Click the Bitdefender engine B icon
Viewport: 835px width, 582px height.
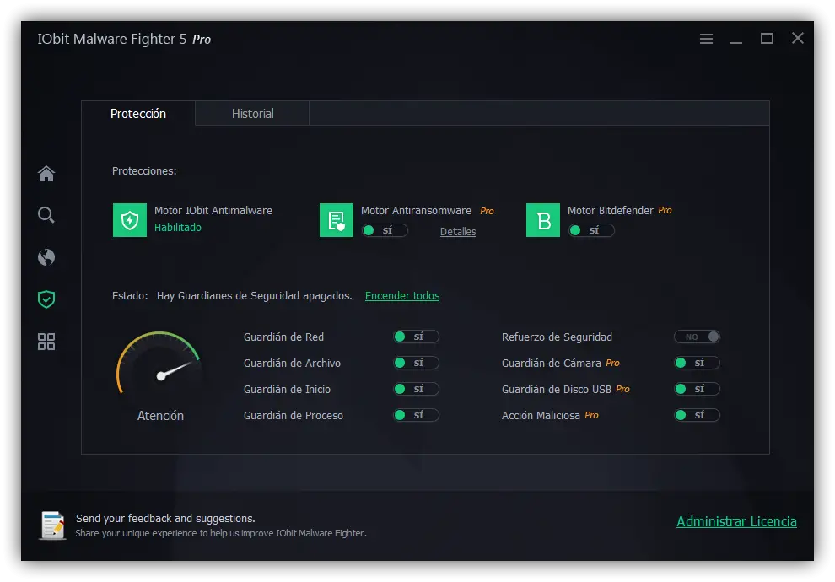543,220
